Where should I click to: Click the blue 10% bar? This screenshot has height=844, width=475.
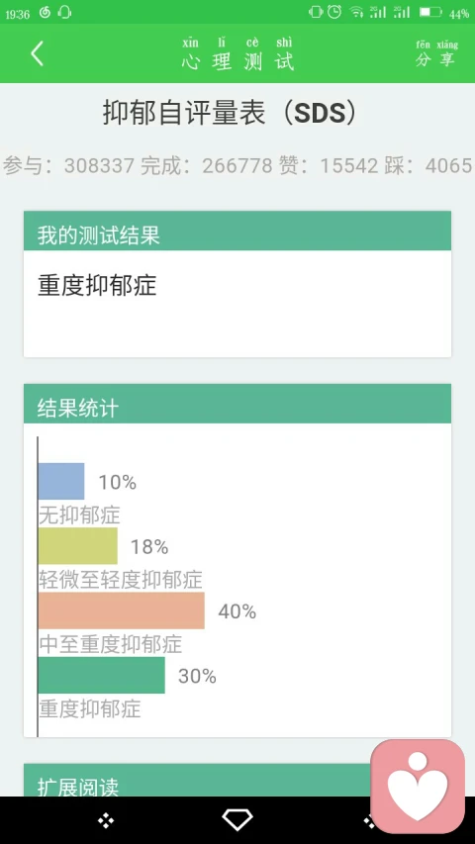(61, 481)
